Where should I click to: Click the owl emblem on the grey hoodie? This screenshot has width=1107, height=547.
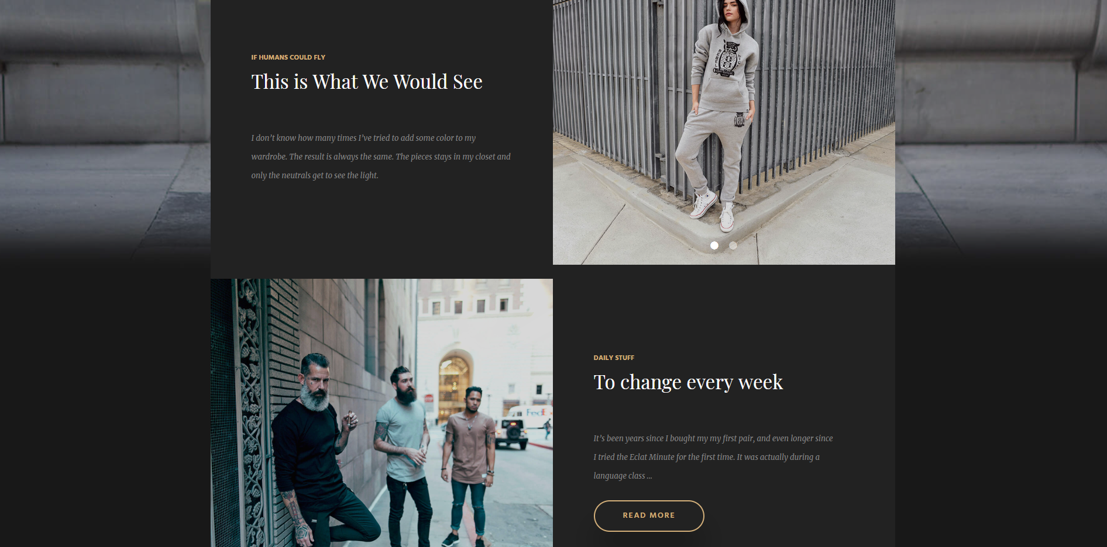(x=727, y=58)
